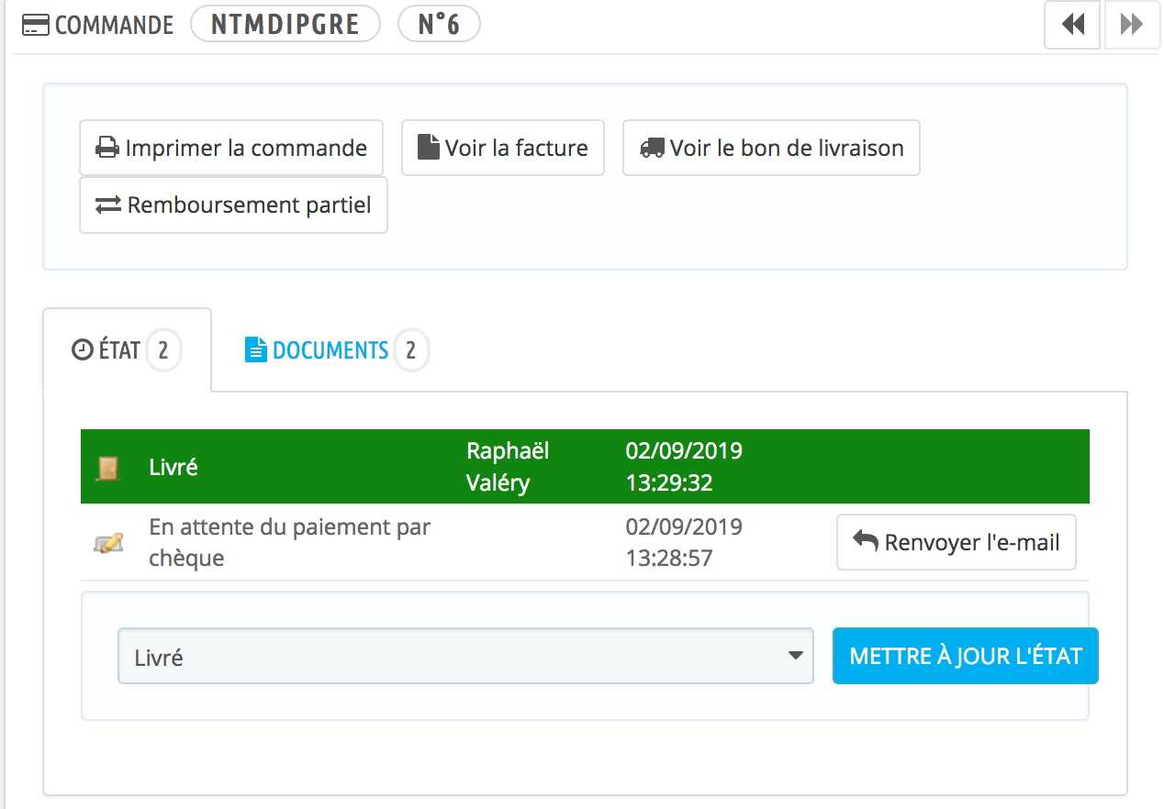The image size is (1164, 809).
Task: Click the credit card icon next to COMMANDE
Action: pos(34,24)
